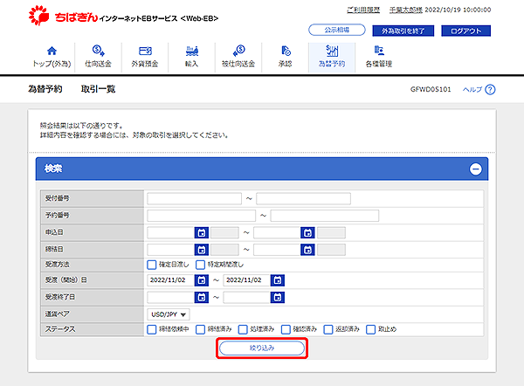Open calendar for 受渡終了日 start date
Image resolution: width=524 pixels, height=386 pixels.
[202, 297]
